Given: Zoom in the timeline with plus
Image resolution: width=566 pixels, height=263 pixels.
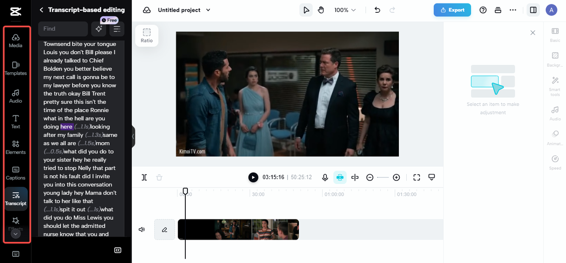Looking at the screenshot, I should 396,177.
